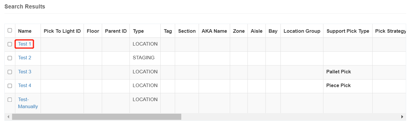Click the scroll right arrow

[402, 117]
